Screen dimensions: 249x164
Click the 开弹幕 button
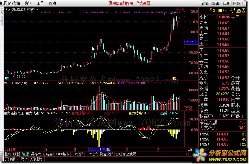pyautogui.click(x=10, y=159)
